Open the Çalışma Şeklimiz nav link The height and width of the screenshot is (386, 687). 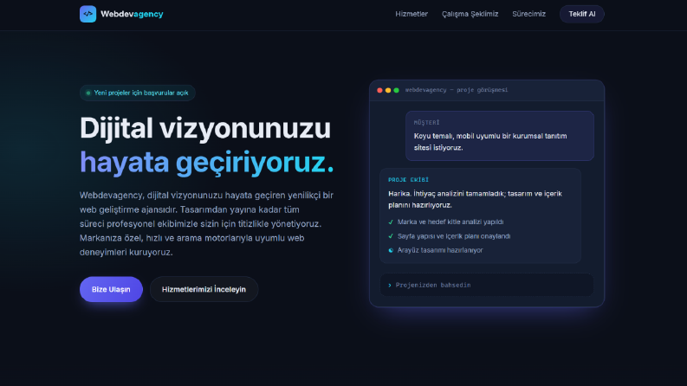coord(470,14)
